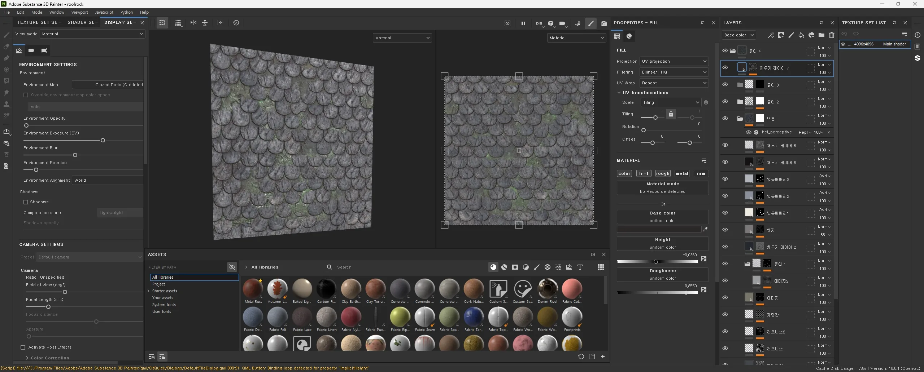
Task: Filter assets by Text fonts icon
Action: click(580, 267)
